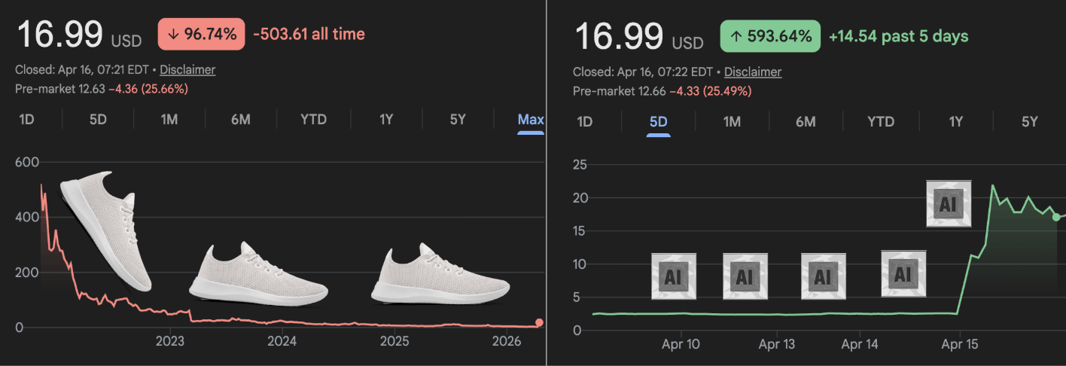Open the Disclaimer link on the red chart panel
1066x366 pixels.
pos(187,70)
